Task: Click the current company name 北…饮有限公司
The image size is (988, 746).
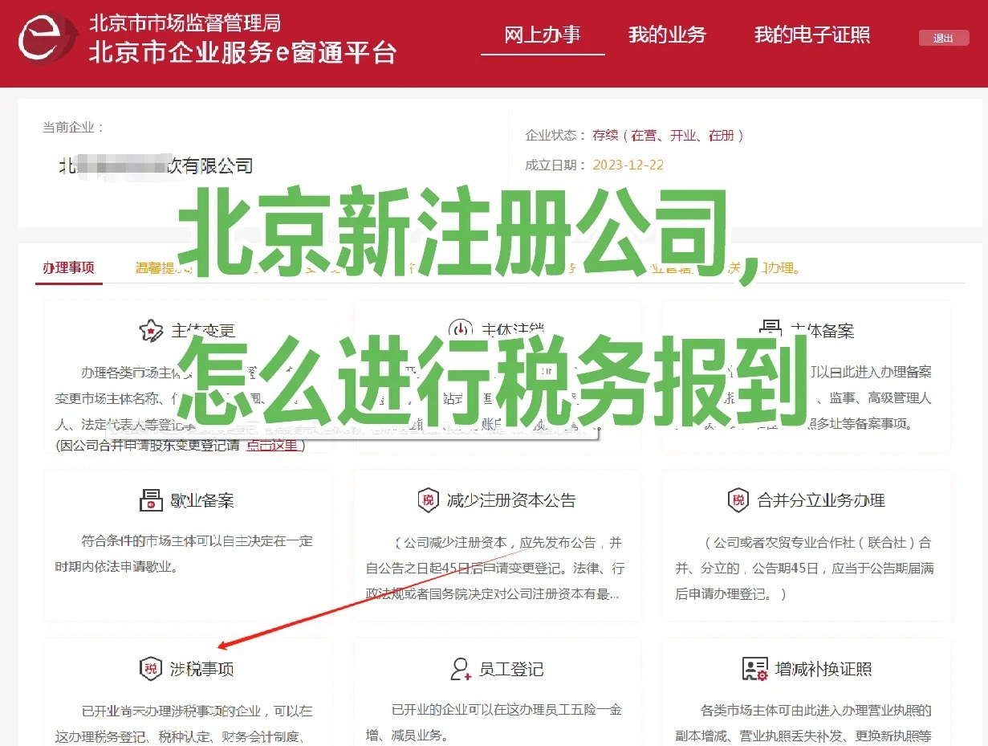Action: click(157, 165)
